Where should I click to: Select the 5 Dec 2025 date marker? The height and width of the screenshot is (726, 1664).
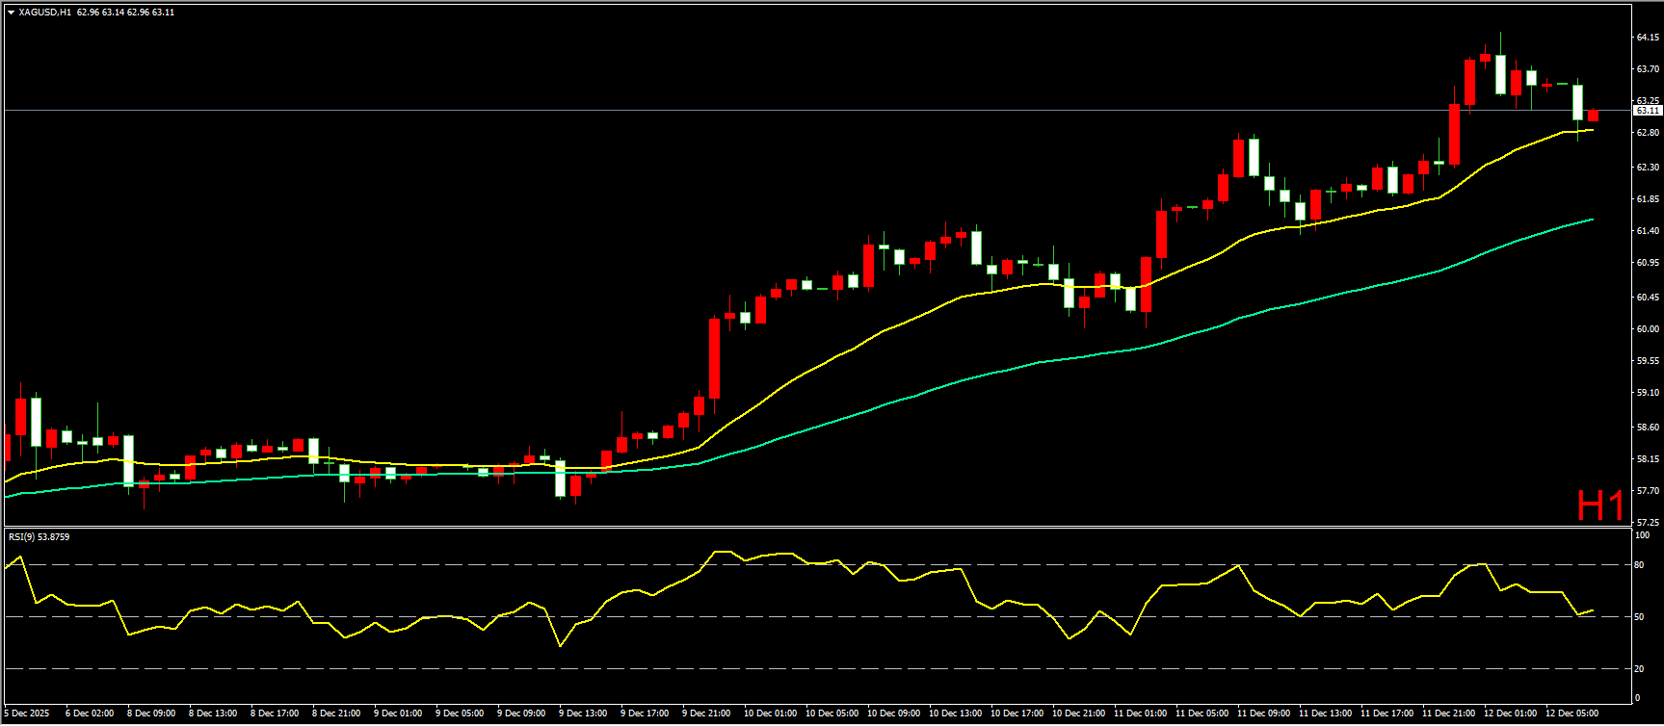(x=26, y=713)
